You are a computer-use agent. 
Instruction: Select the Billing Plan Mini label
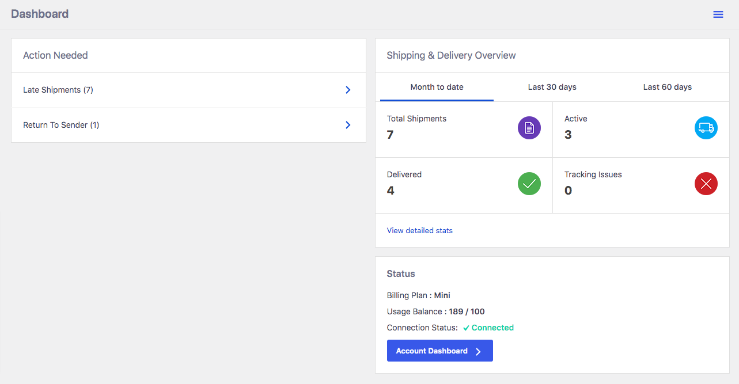(419, 295)
